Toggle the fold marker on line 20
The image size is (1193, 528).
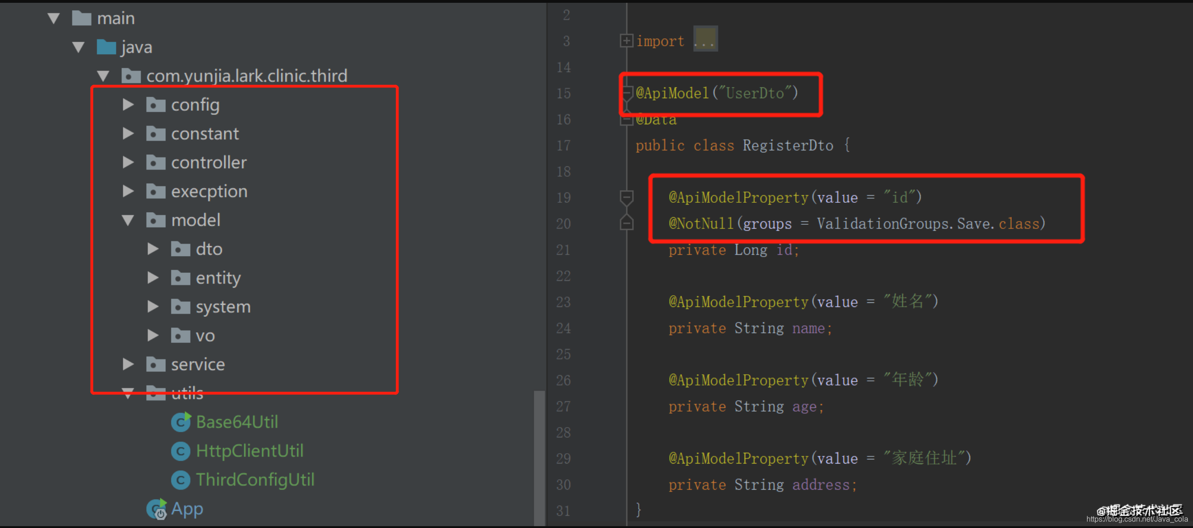click(626, 223)
